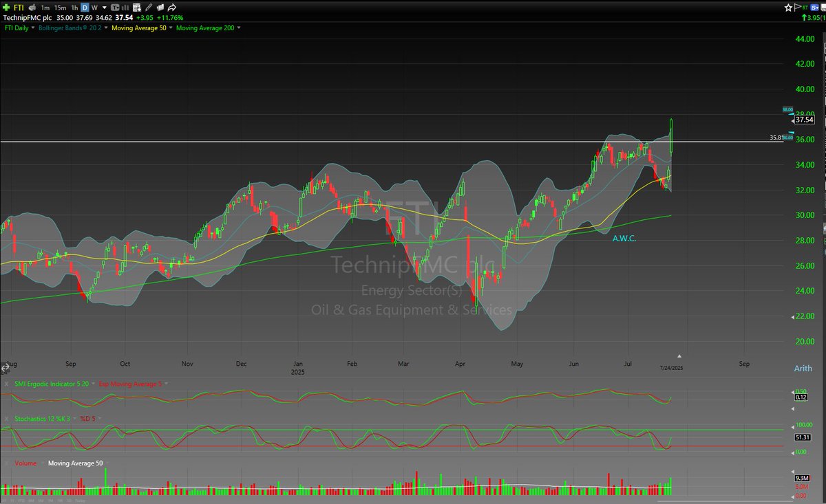Click the TechnipFMC plc company name header
826x504 pixels.
28,18
